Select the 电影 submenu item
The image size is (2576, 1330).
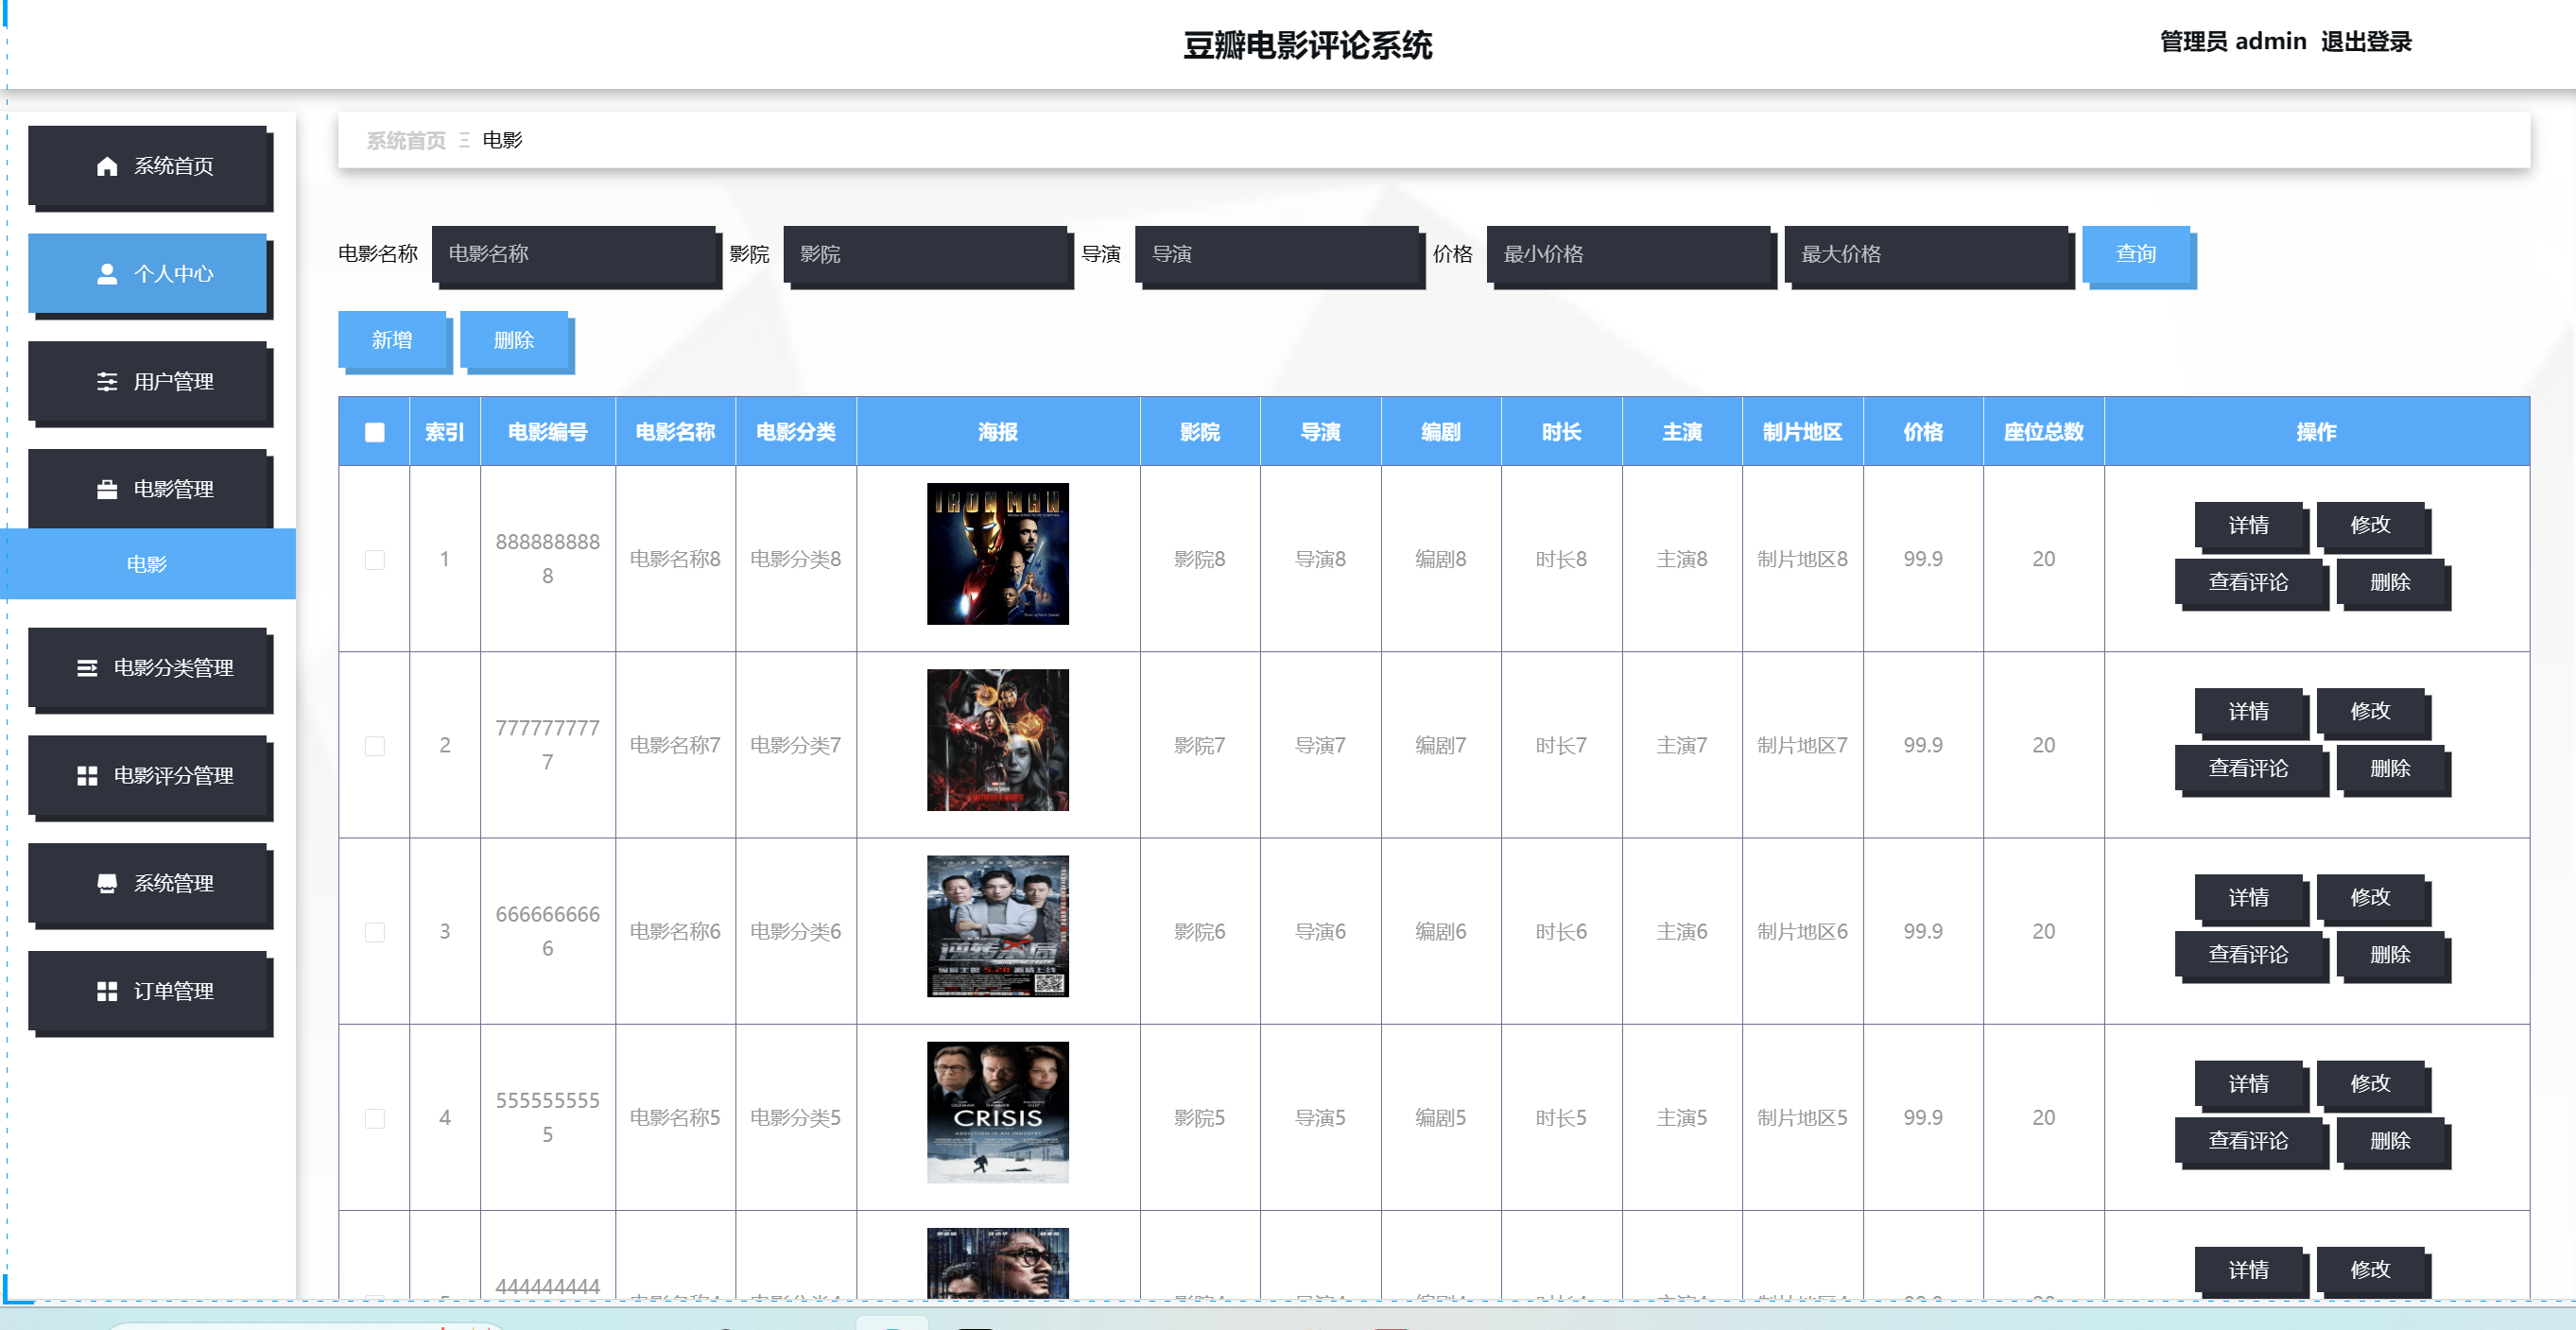pyautogui.click(x=147, y=564)
